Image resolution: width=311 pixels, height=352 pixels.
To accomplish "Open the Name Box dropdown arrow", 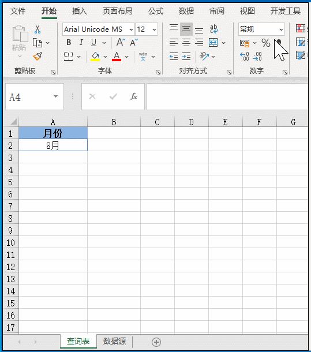I will pyautogui.click(x=55, y=96).
